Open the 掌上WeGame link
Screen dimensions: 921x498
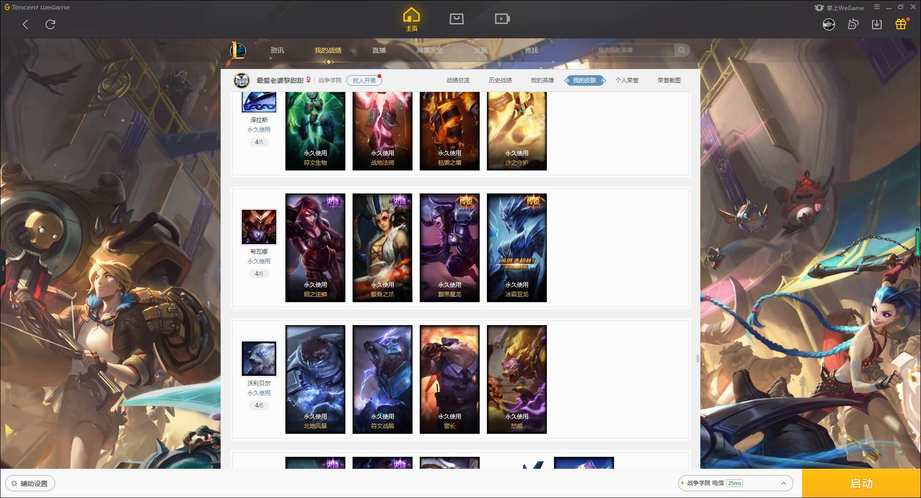(x=839, y=8)
